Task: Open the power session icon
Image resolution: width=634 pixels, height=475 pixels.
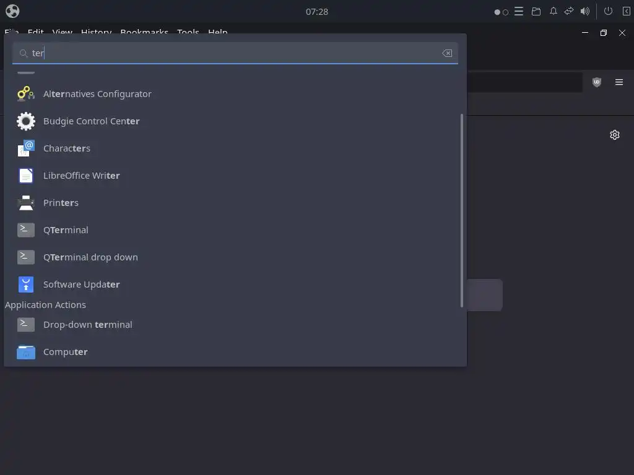Action: (x=608, y=11)
